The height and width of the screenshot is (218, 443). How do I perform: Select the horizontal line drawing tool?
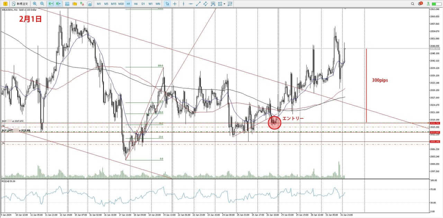click(x=191, y=4)
